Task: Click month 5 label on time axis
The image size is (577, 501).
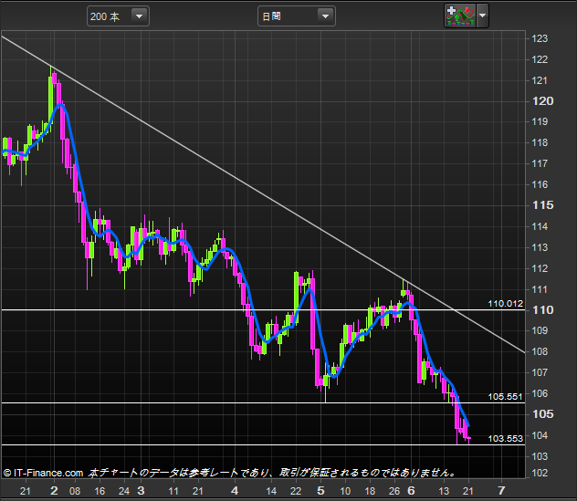Action: tap(320, 490)
